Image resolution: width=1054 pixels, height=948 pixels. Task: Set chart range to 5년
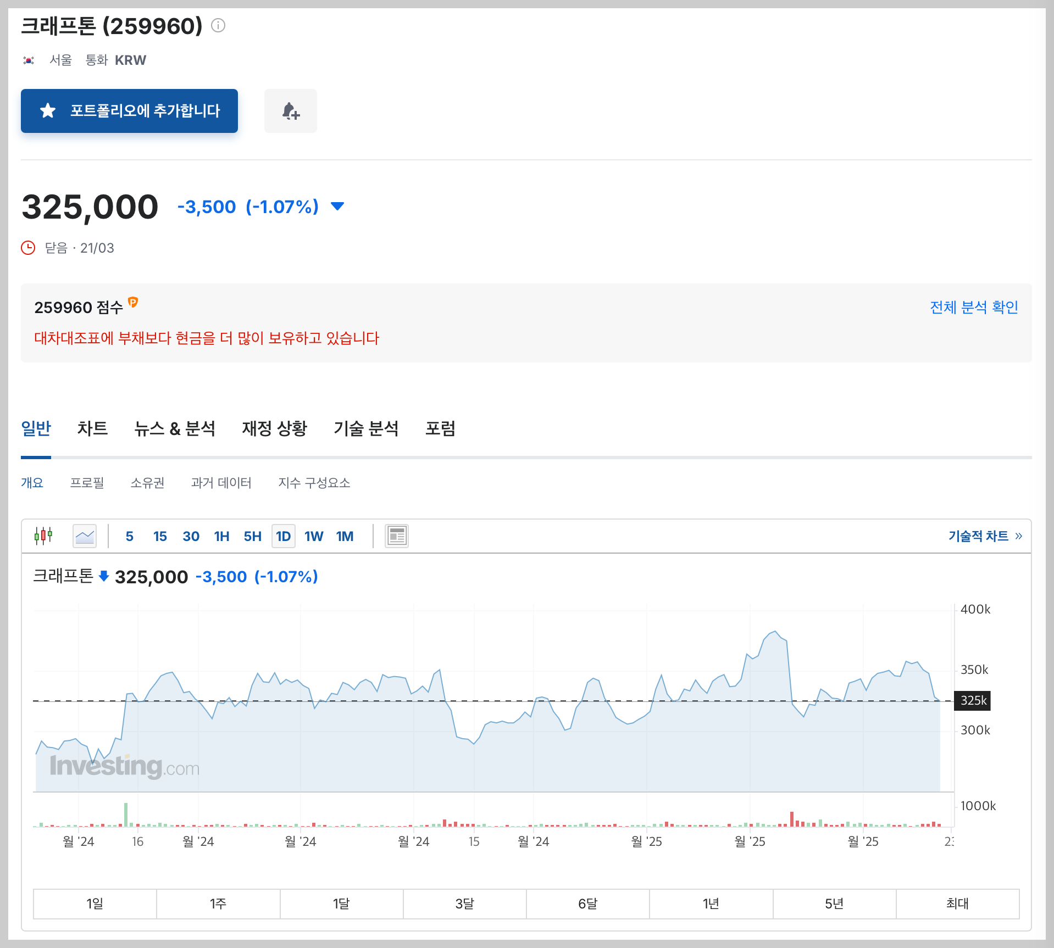pos(834,904)
